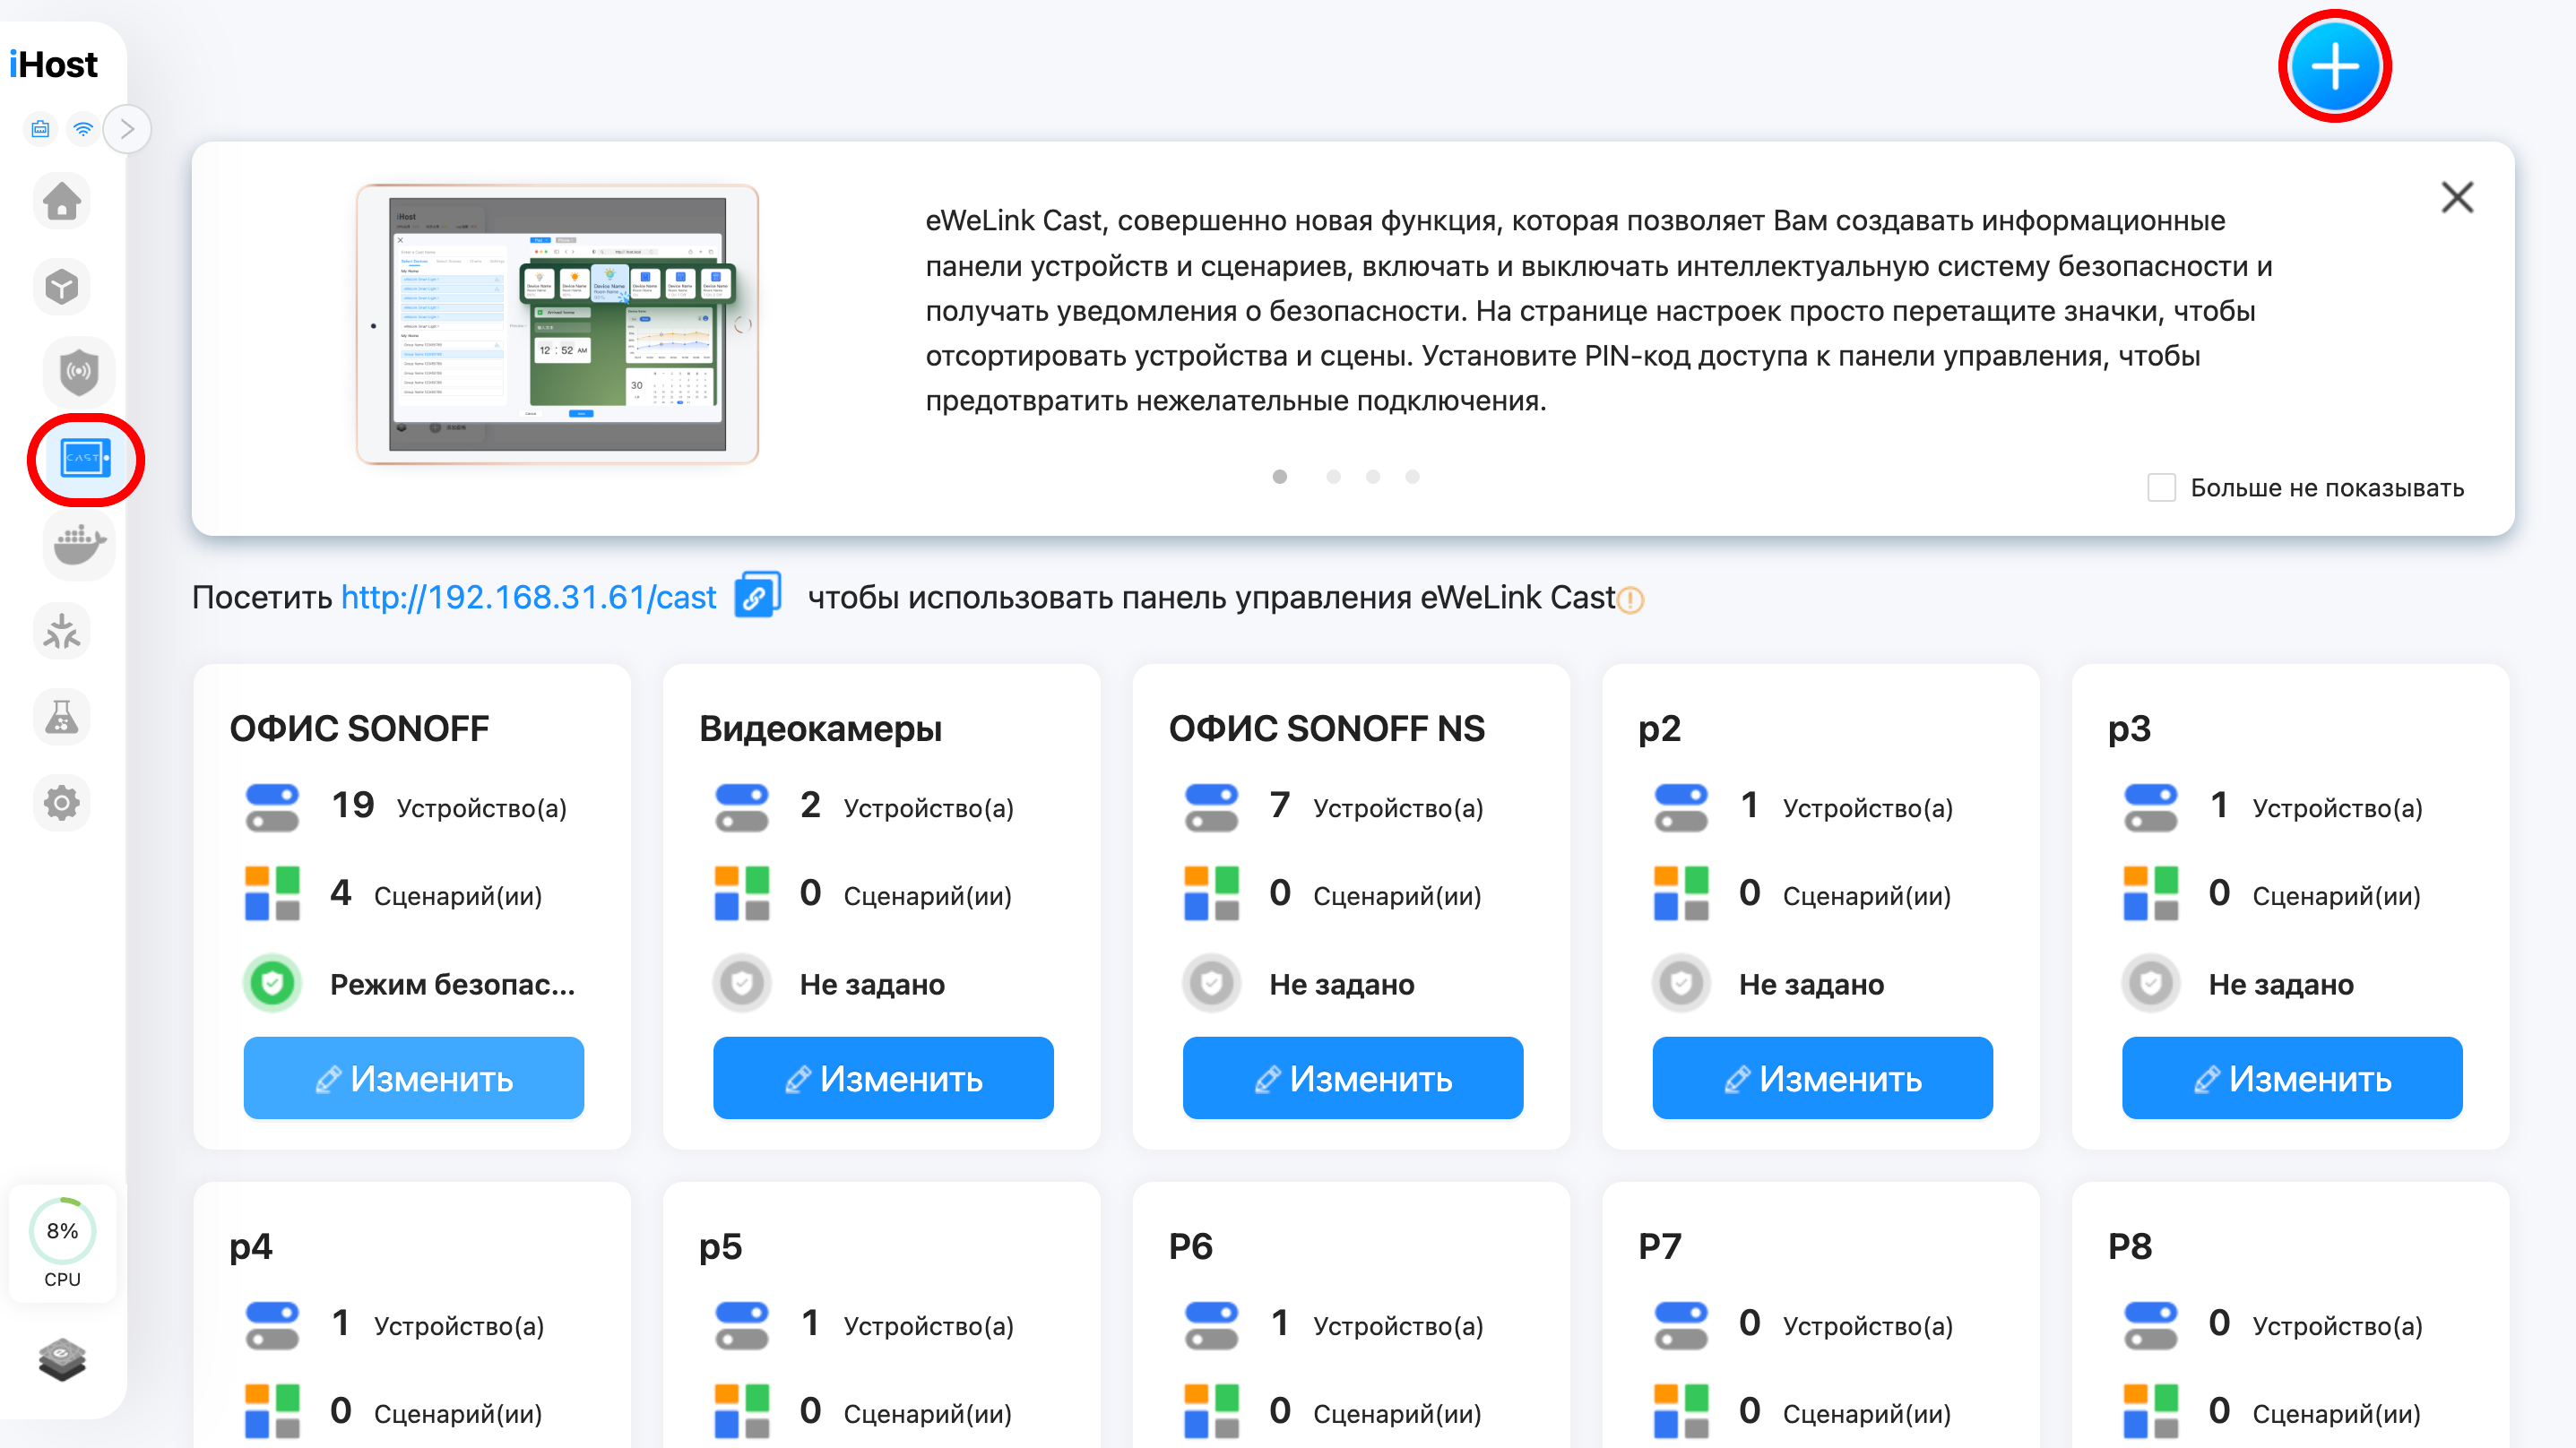Select the P7 card title

(x=1659, y=1246)
